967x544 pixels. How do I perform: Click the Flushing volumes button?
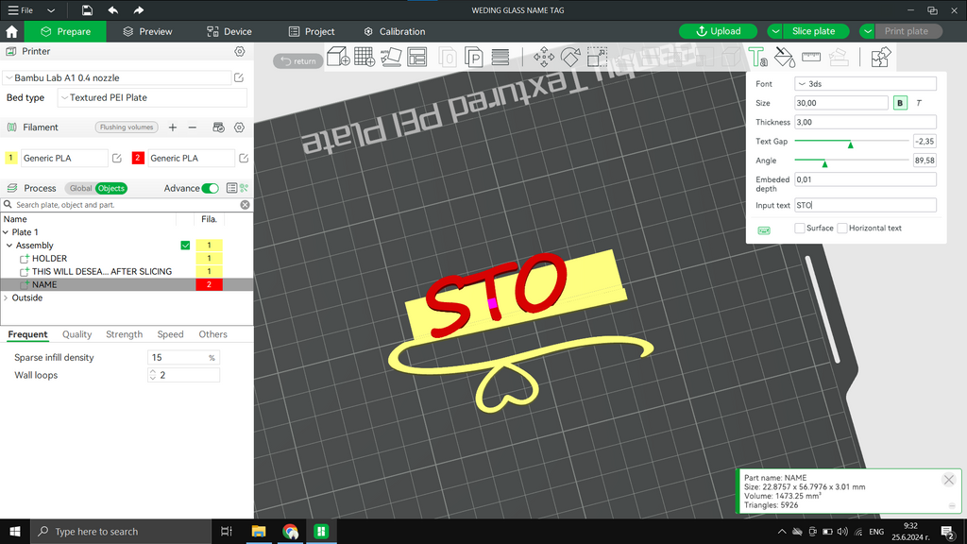coord(127,127)
